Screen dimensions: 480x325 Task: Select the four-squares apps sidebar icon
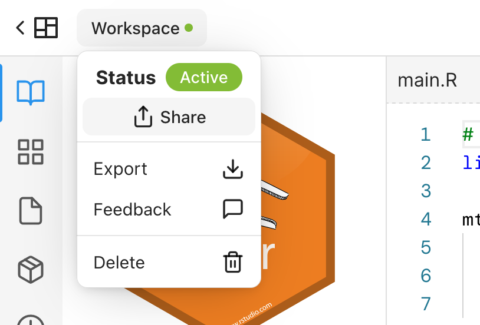point(31,152)
